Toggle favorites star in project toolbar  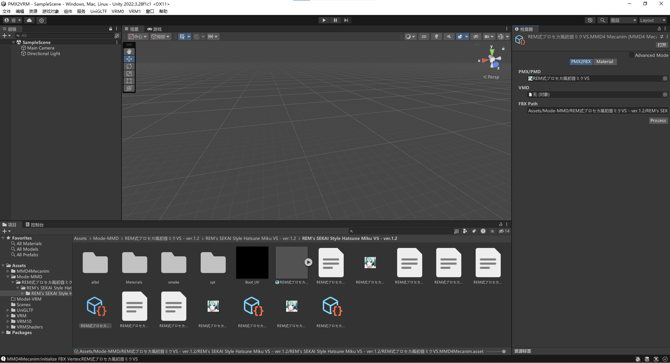[x=492, y=231]
